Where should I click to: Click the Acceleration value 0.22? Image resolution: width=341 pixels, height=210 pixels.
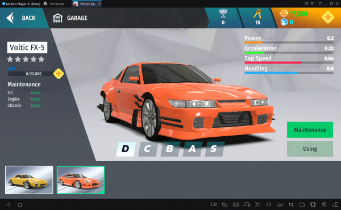[x=329, y=48]
